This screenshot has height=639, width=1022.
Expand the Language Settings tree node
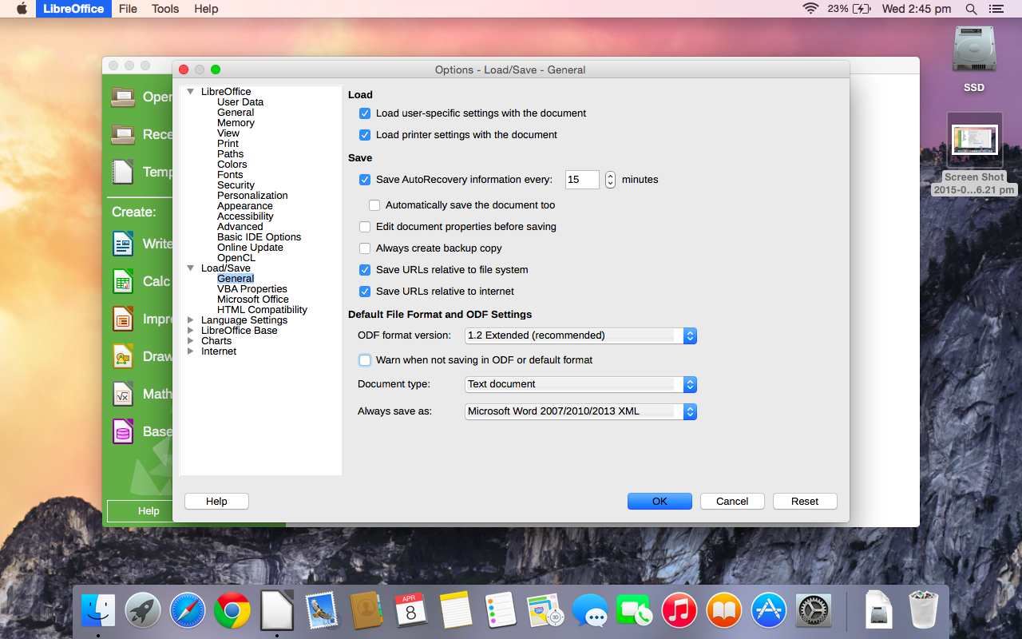[x=190, y=320]
